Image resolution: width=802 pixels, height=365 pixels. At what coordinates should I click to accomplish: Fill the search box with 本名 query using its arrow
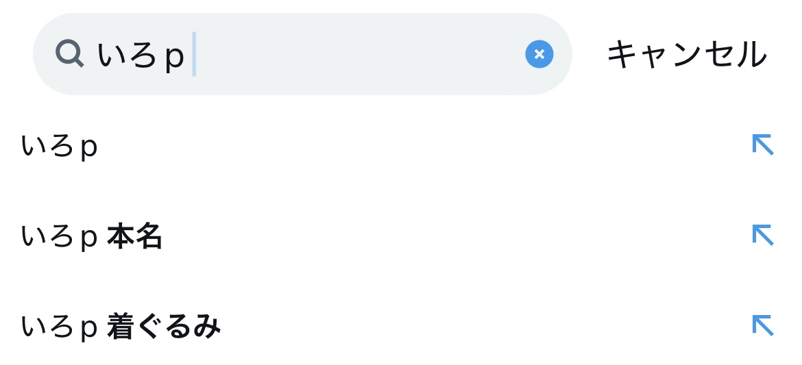[x=762, y=236]
